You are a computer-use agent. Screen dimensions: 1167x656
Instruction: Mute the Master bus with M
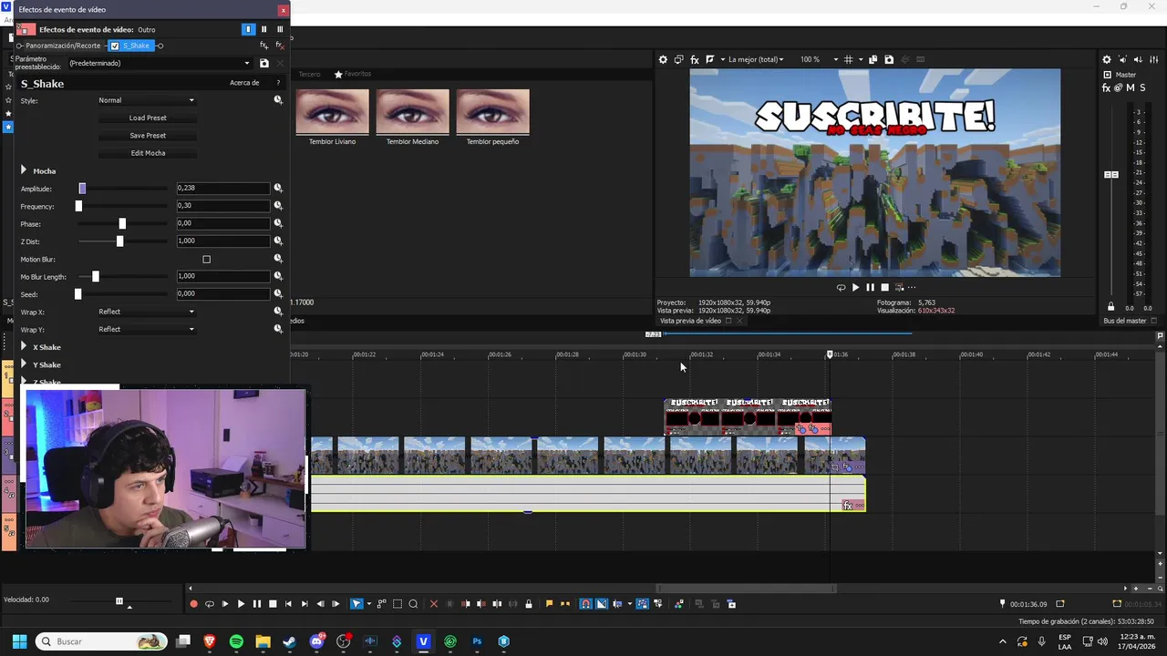click(1130, 88)
